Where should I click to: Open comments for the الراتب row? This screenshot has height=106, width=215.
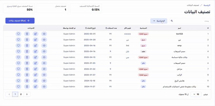pyautogui.click(x=18, y=75)
